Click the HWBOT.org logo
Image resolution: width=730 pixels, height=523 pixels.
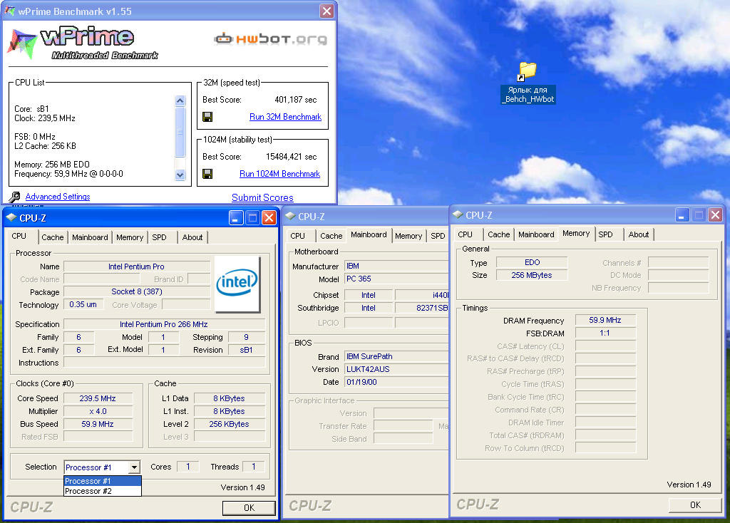(270, 39)
